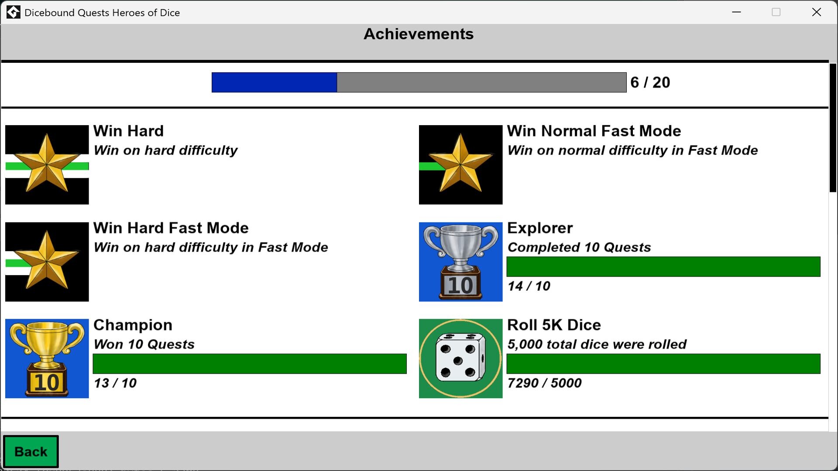Image resolution: width=838 pixels, height=471 pixels.
Task: Click the 14 / 10 progress value
Action: 529,286
